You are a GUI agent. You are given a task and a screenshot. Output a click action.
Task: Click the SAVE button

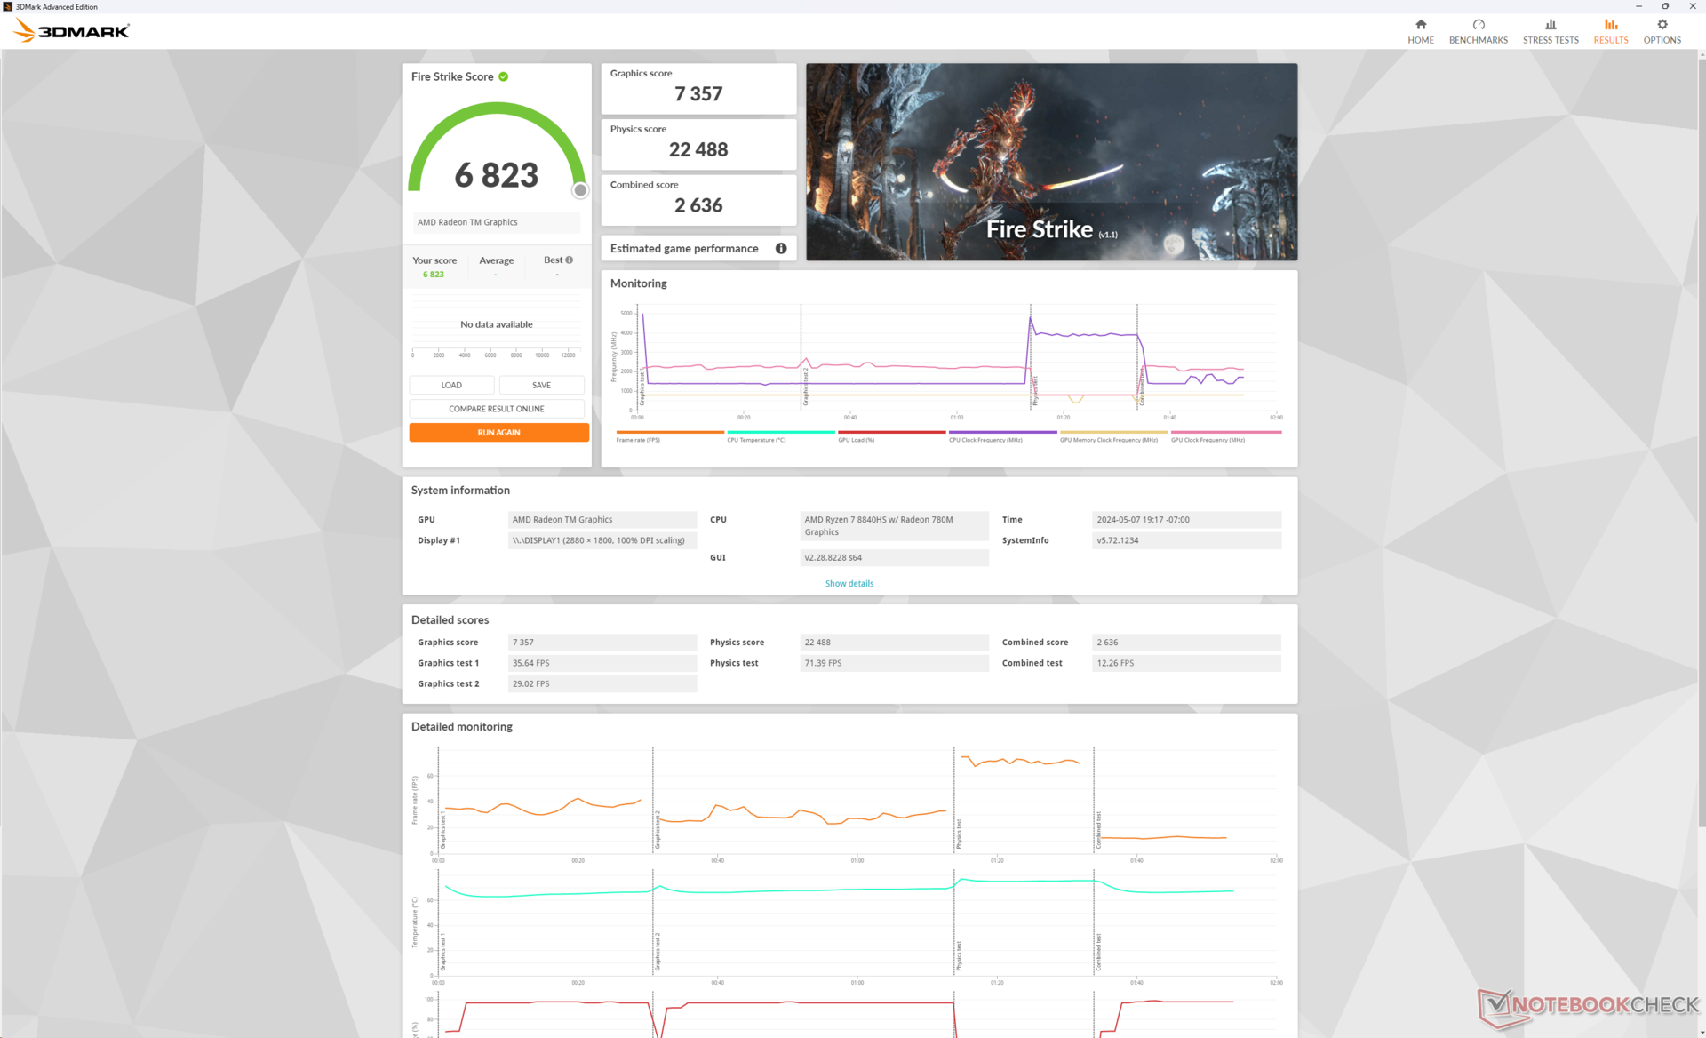point(541,385)
